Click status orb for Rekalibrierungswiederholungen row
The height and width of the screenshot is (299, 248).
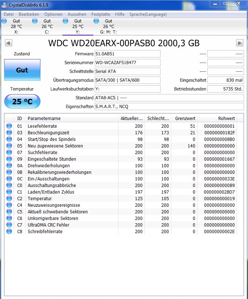coord(9,172)
